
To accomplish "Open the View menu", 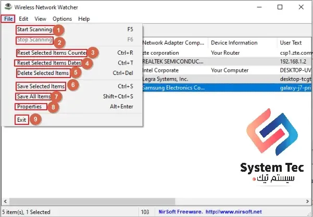I will 40,19.
